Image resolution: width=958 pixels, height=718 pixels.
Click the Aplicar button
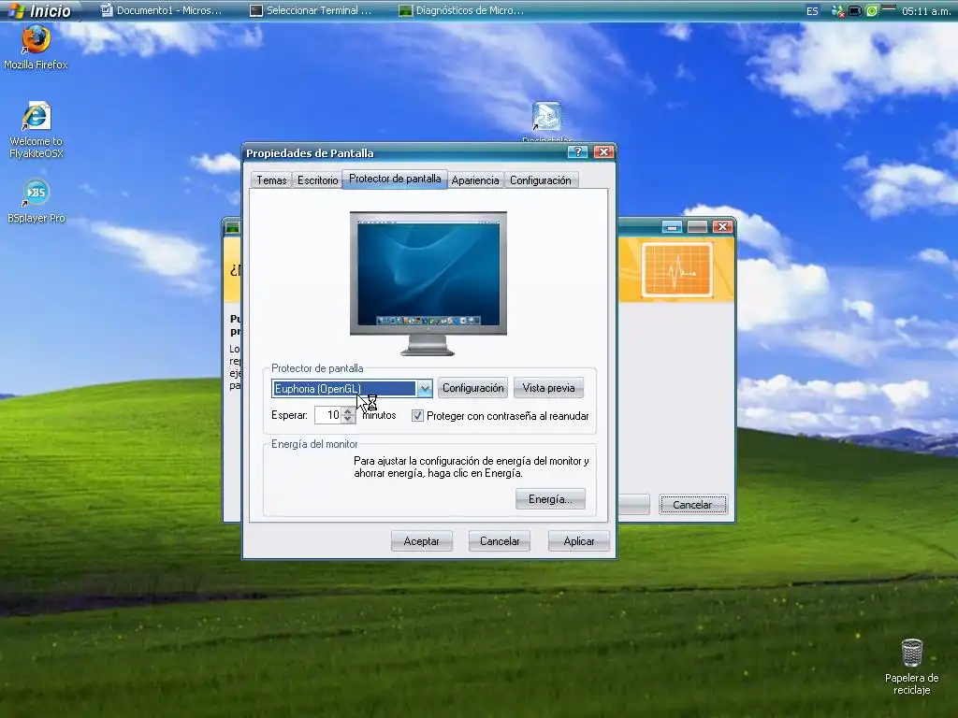578,541
